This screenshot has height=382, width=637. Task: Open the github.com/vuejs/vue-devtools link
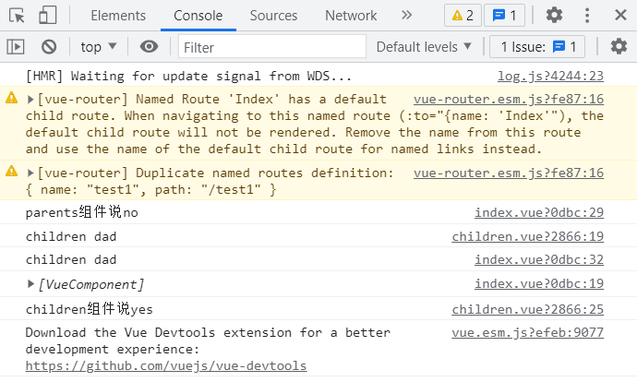pyautogui.click(x=166, y=365)
